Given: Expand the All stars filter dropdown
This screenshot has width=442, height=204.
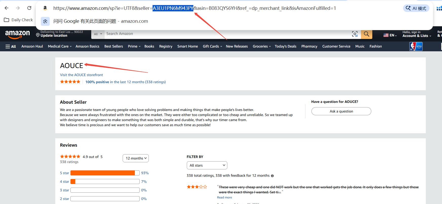Looking at the screenshot, I should pos(207,165).
